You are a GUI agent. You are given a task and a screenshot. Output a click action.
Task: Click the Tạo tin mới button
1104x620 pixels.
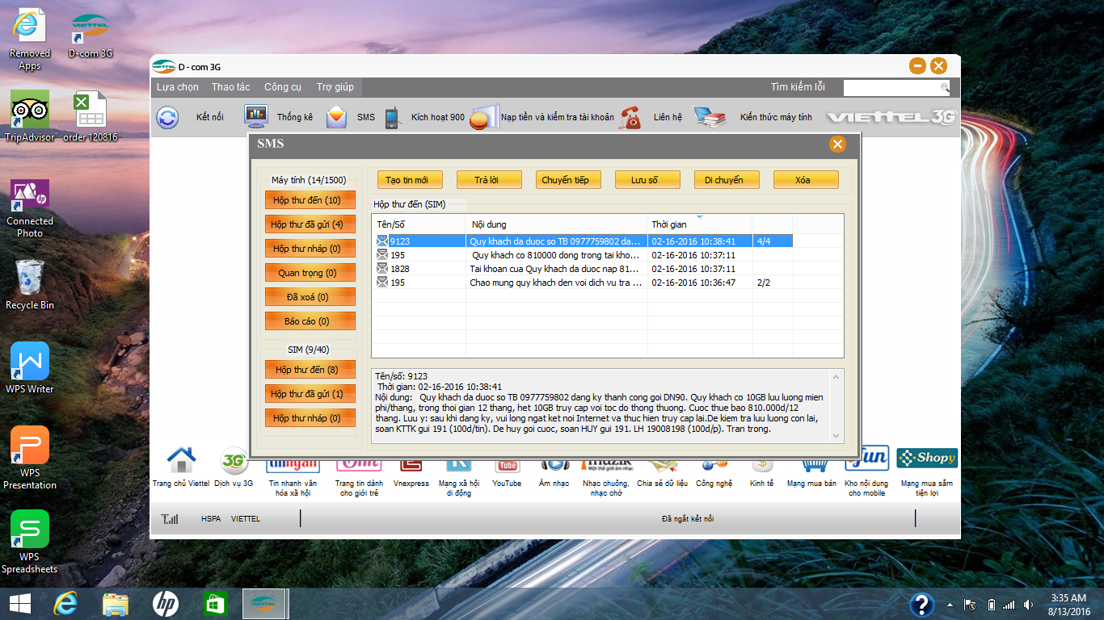[407, 180]
